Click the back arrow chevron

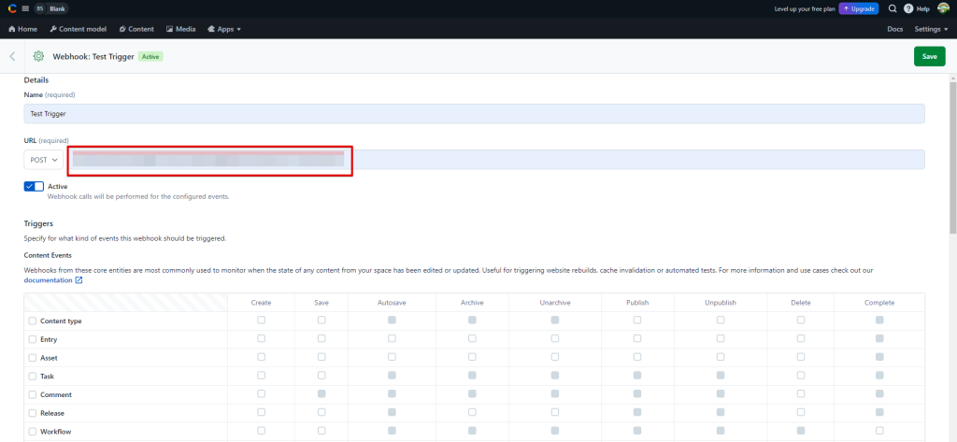pyautogui.click(x=12, y=56)
